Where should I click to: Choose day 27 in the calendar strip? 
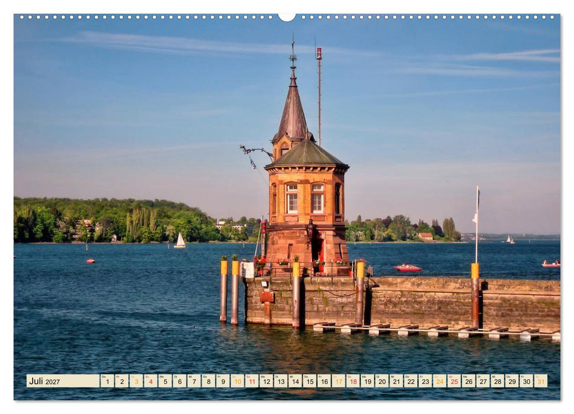483,381
